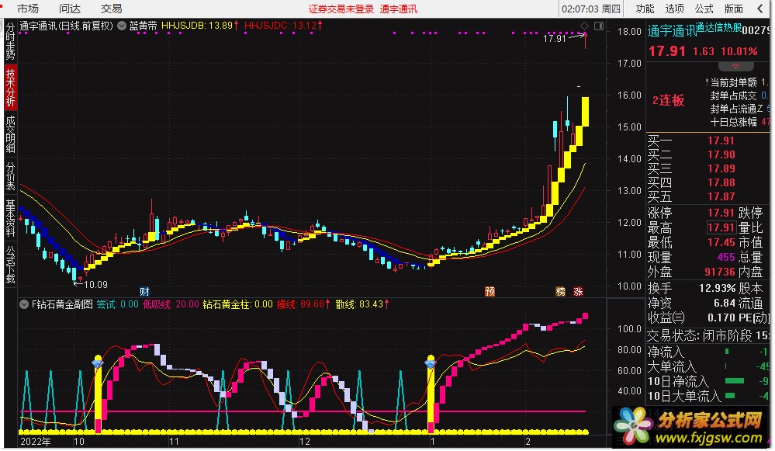This screenshot has width=775, height=451.
Task: Click the 低吸线: 20.00 label
Action: [x=171, y=304]
